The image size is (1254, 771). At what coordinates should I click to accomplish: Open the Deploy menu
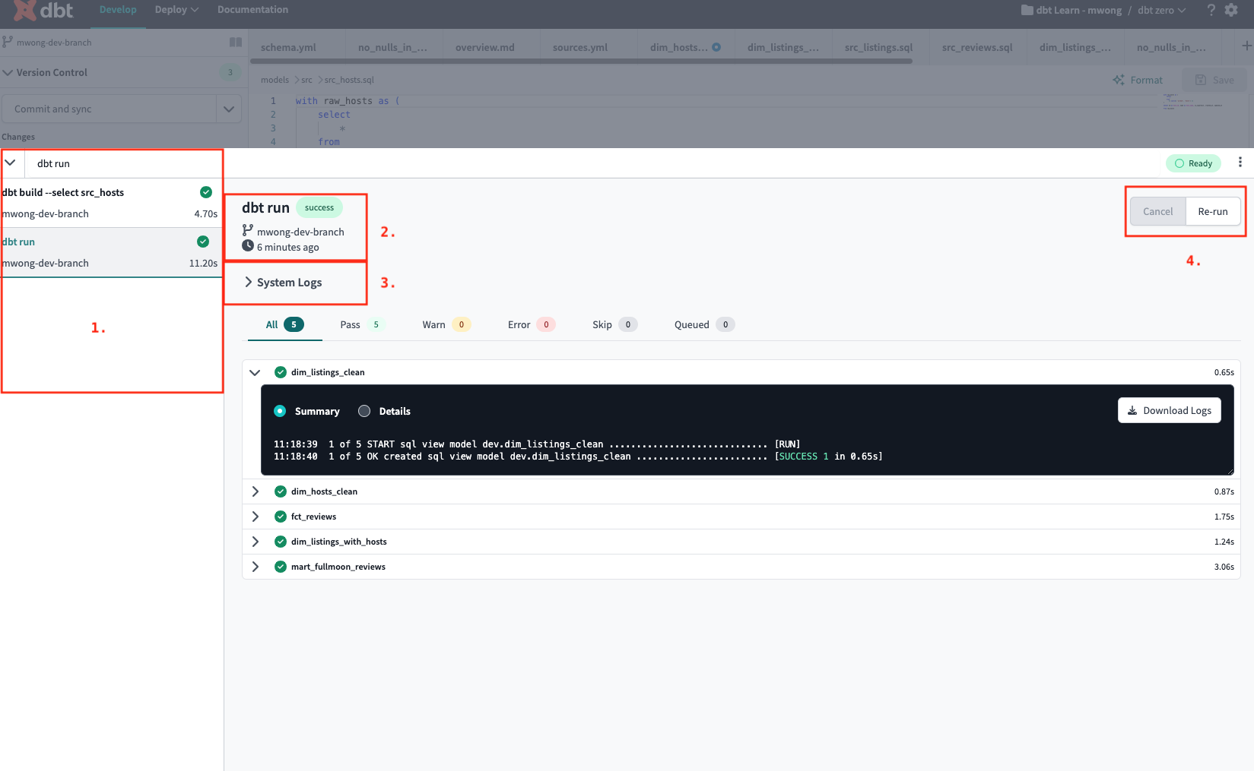(x=176, y=9)
